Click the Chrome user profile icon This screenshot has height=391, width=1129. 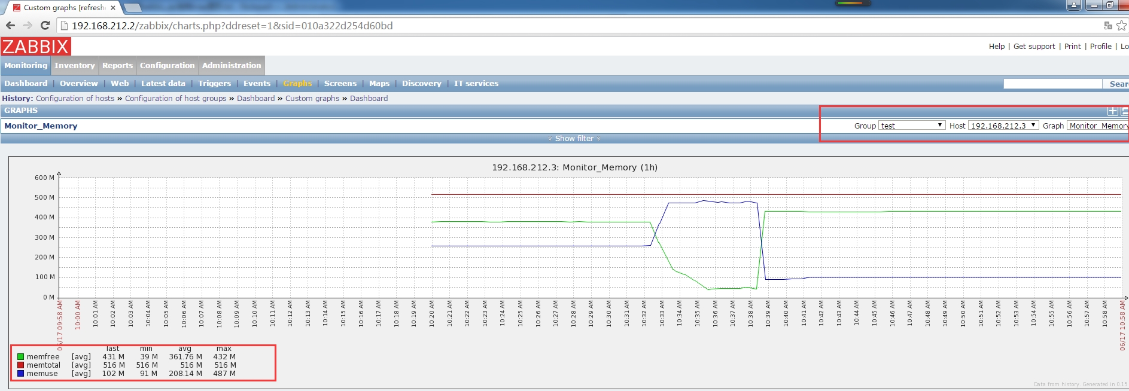(1074, 5)
